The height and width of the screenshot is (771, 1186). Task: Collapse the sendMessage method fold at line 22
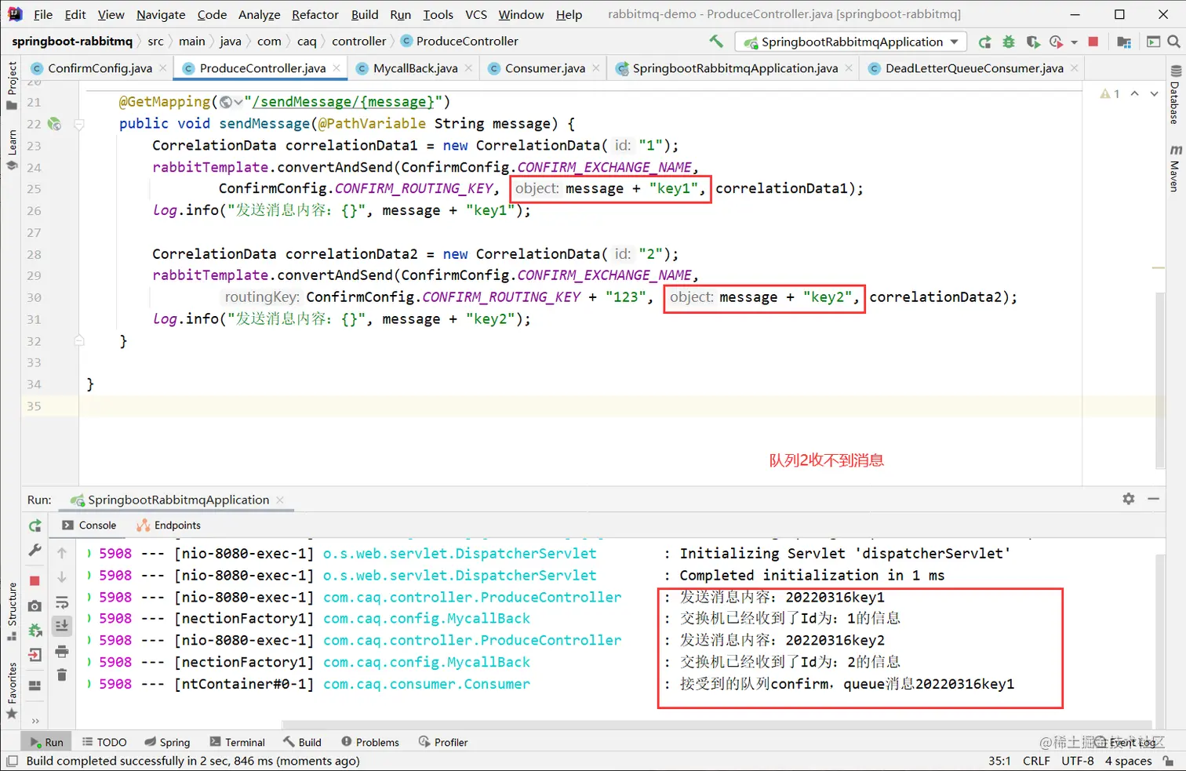[x=78, y=123]
